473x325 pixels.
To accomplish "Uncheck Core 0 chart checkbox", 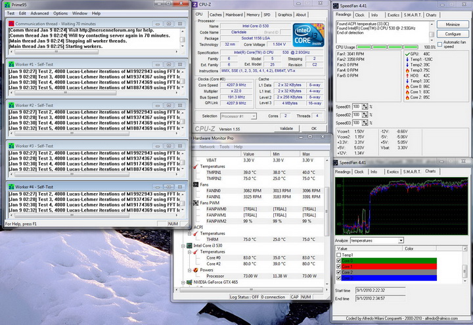I will tap(338, 261).
